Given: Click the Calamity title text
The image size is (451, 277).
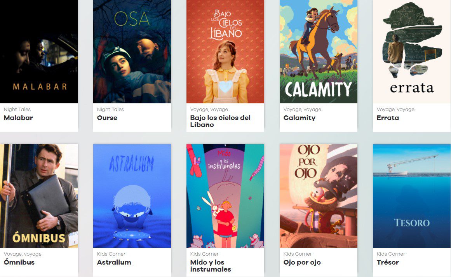Looking at the screenshot, I should pos(300,118).
